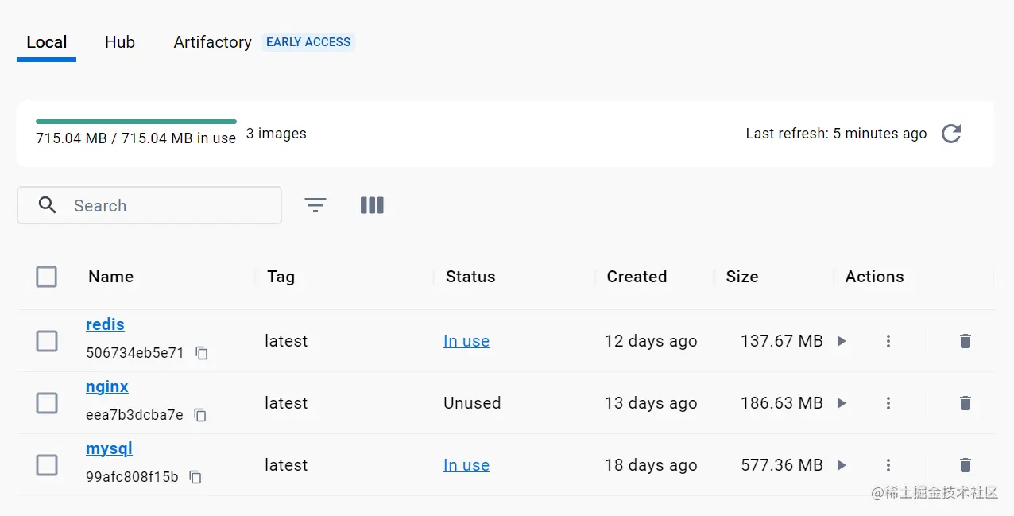Delete the mysql image
This screenshot has height=516, width=1014.
tap(965, 465)
